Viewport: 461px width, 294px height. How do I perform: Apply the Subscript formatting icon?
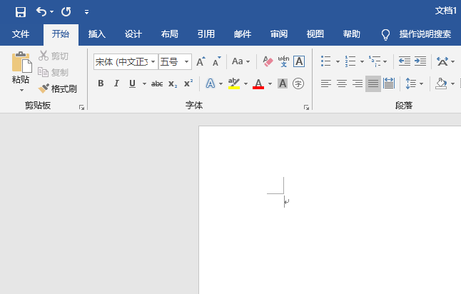[173, 83]
